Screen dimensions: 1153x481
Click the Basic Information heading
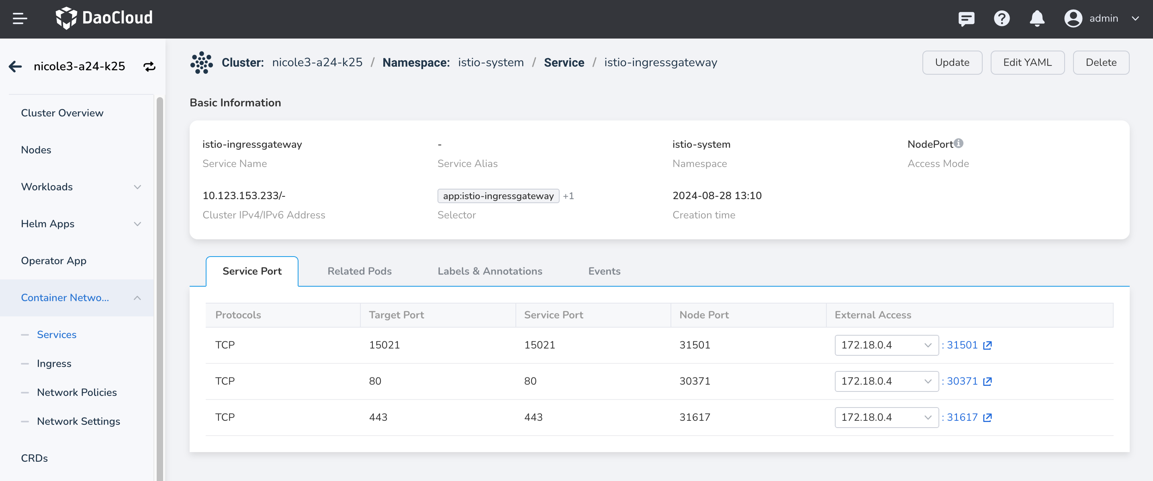coord(235,103)
